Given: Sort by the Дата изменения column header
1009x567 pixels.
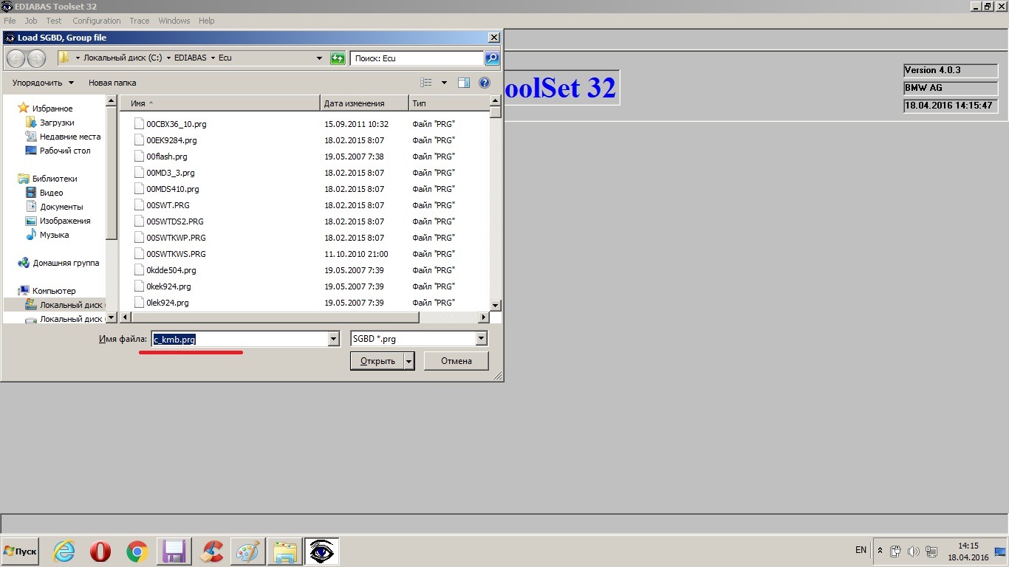Looking at the screenshot, I should click(364, 103).
